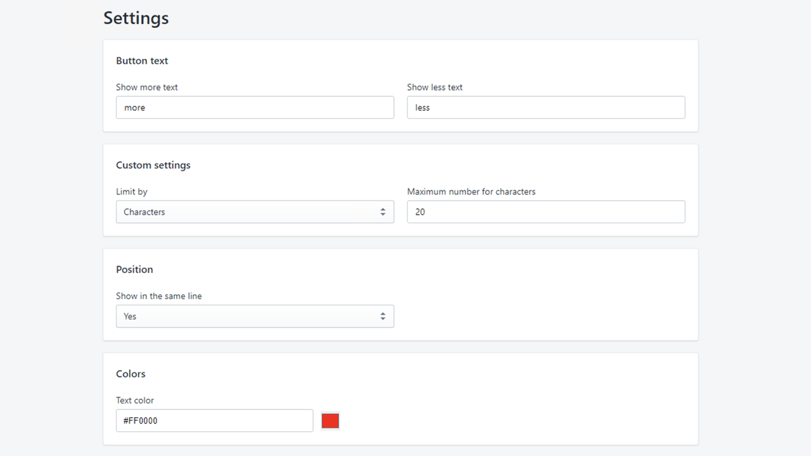Click the Button text section title
Screen dimensions: 811x456
coord(142,61)
